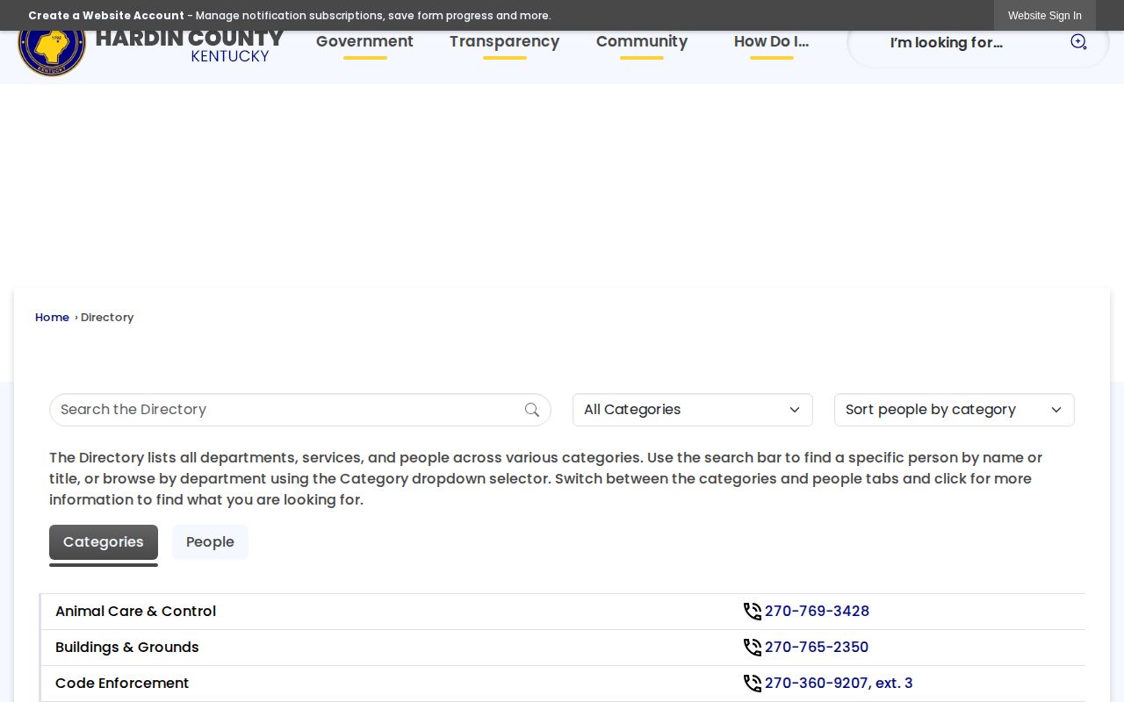Open the Transparency menu
Viewport: 1124px width, 702px height.
pos(504,41)
